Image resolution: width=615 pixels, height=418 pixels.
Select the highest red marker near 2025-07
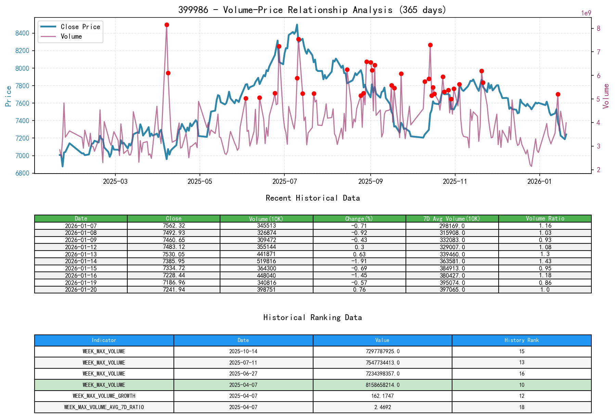point(298,39)
